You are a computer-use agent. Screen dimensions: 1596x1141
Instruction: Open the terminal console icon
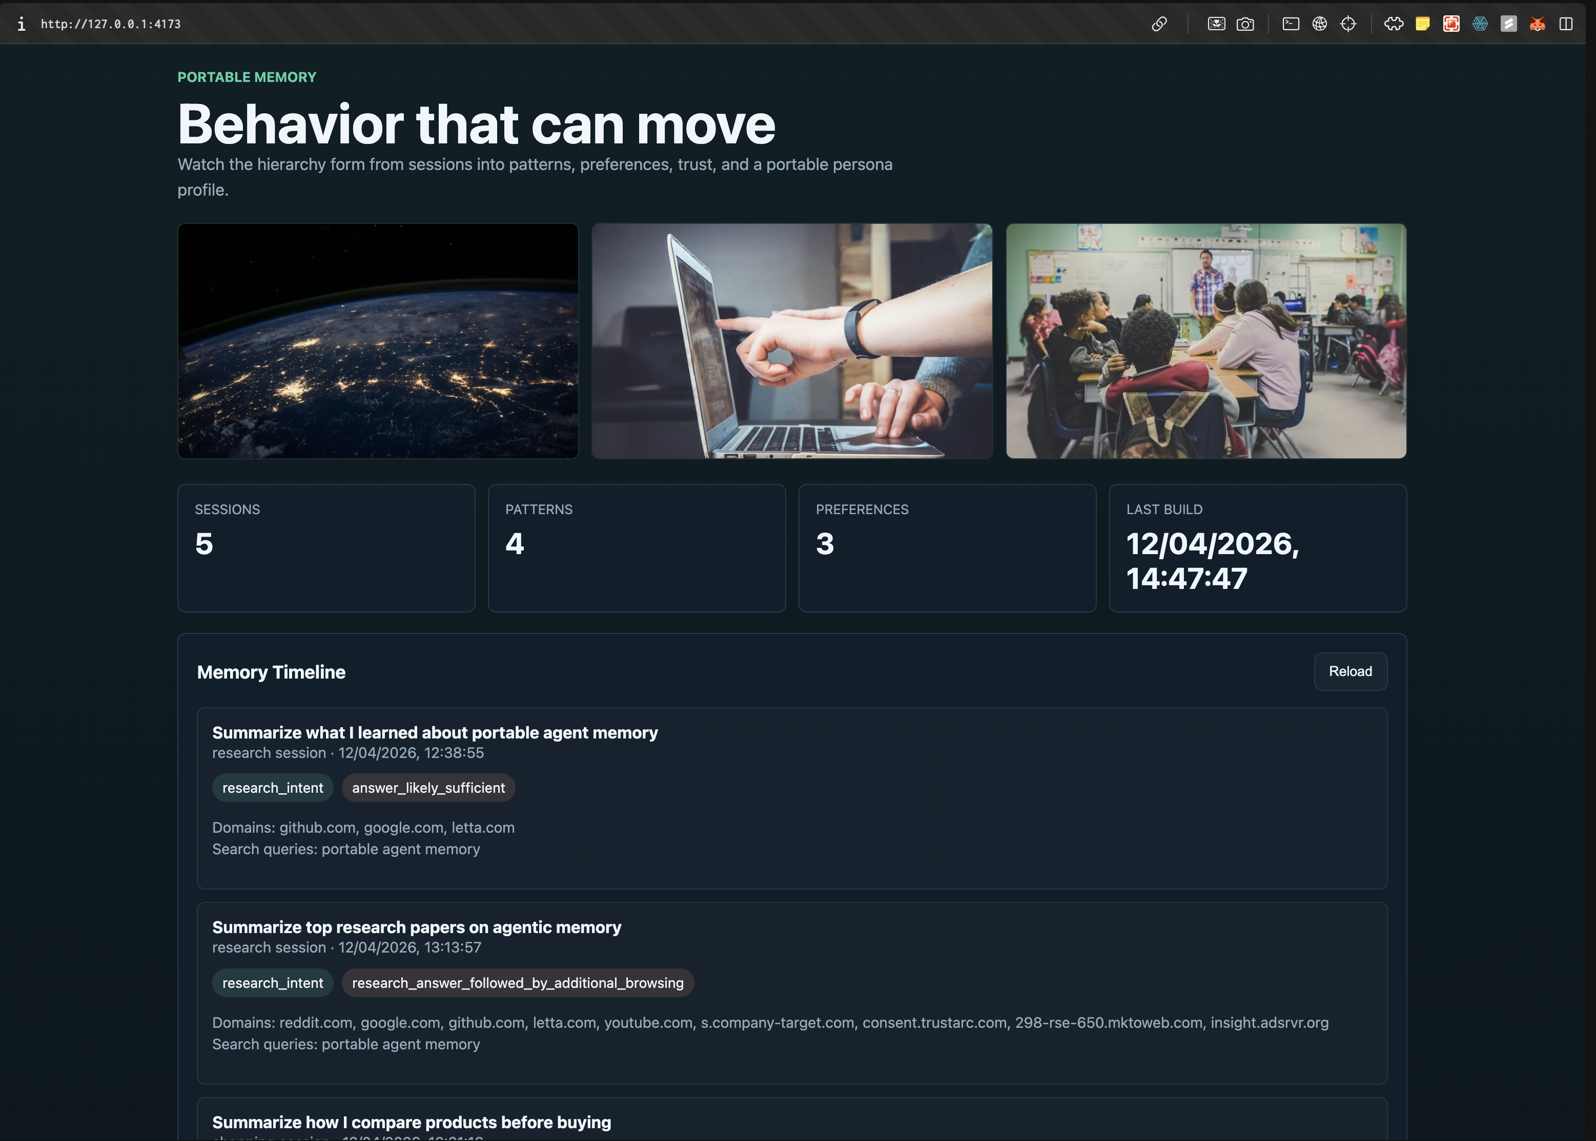pos(1291,24)
